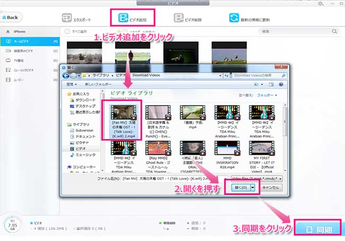
Task: Click the eject icon beside iPhone
Action: (8, 31)
